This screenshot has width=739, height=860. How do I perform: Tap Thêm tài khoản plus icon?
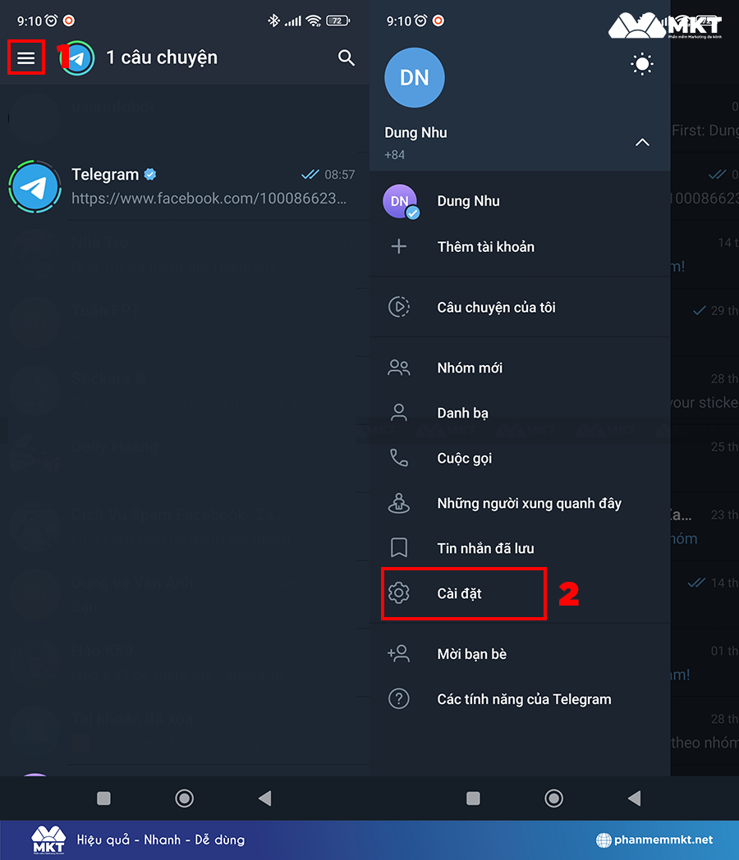399,246
